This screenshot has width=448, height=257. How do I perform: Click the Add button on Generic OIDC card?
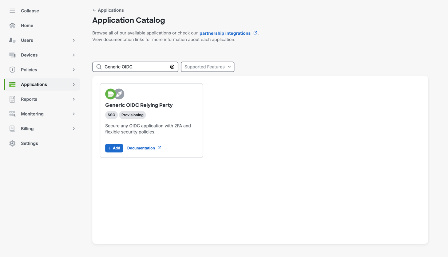click(x=114, y=148)
